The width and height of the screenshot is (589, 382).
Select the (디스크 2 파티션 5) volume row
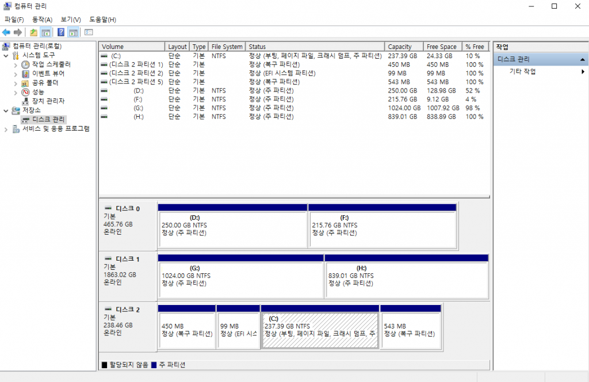coord(294,82)
